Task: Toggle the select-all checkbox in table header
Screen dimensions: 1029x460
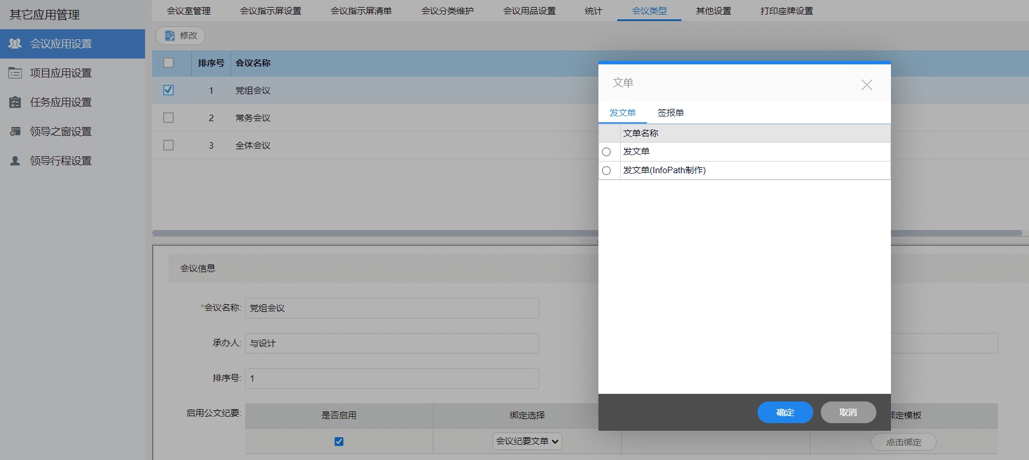Action: tap(168, 63)
